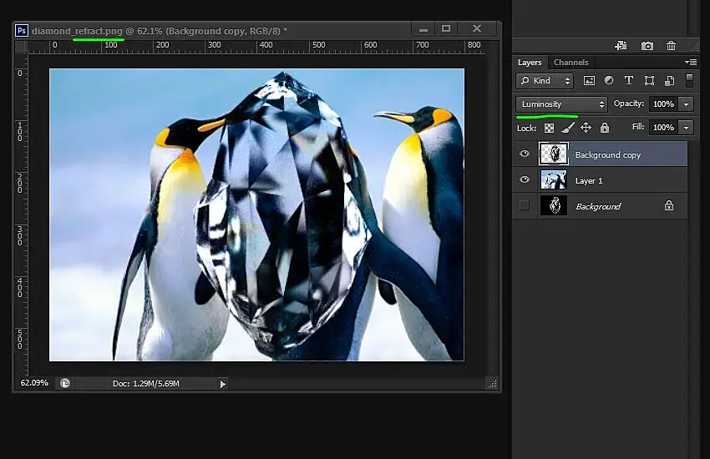
Task: Click the create new snapshot camera icon
Action: (647, 46)
